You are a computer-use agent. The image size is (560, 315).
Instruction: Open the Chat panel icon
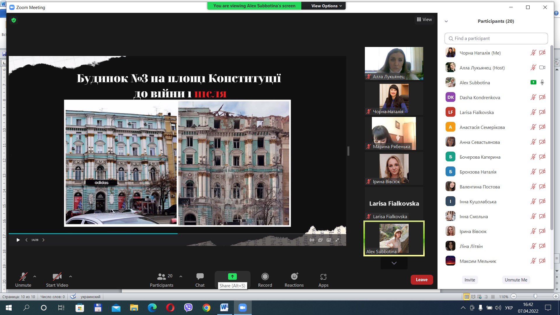click(200, 276)
